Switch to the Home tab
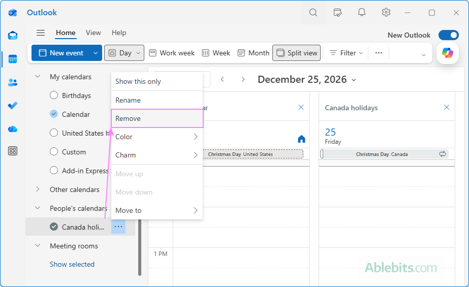Screen dimensions: 469x287 point(66,33)
